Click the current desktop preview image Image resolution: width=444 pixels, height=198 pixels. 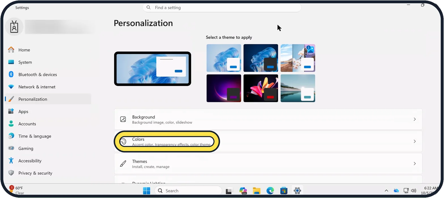tap(153, 69)
